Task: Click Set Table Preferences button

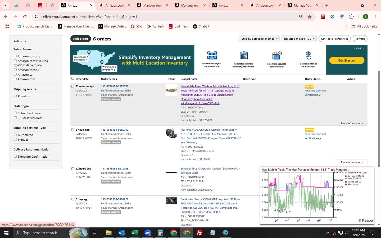Action: tap(334, 39)
